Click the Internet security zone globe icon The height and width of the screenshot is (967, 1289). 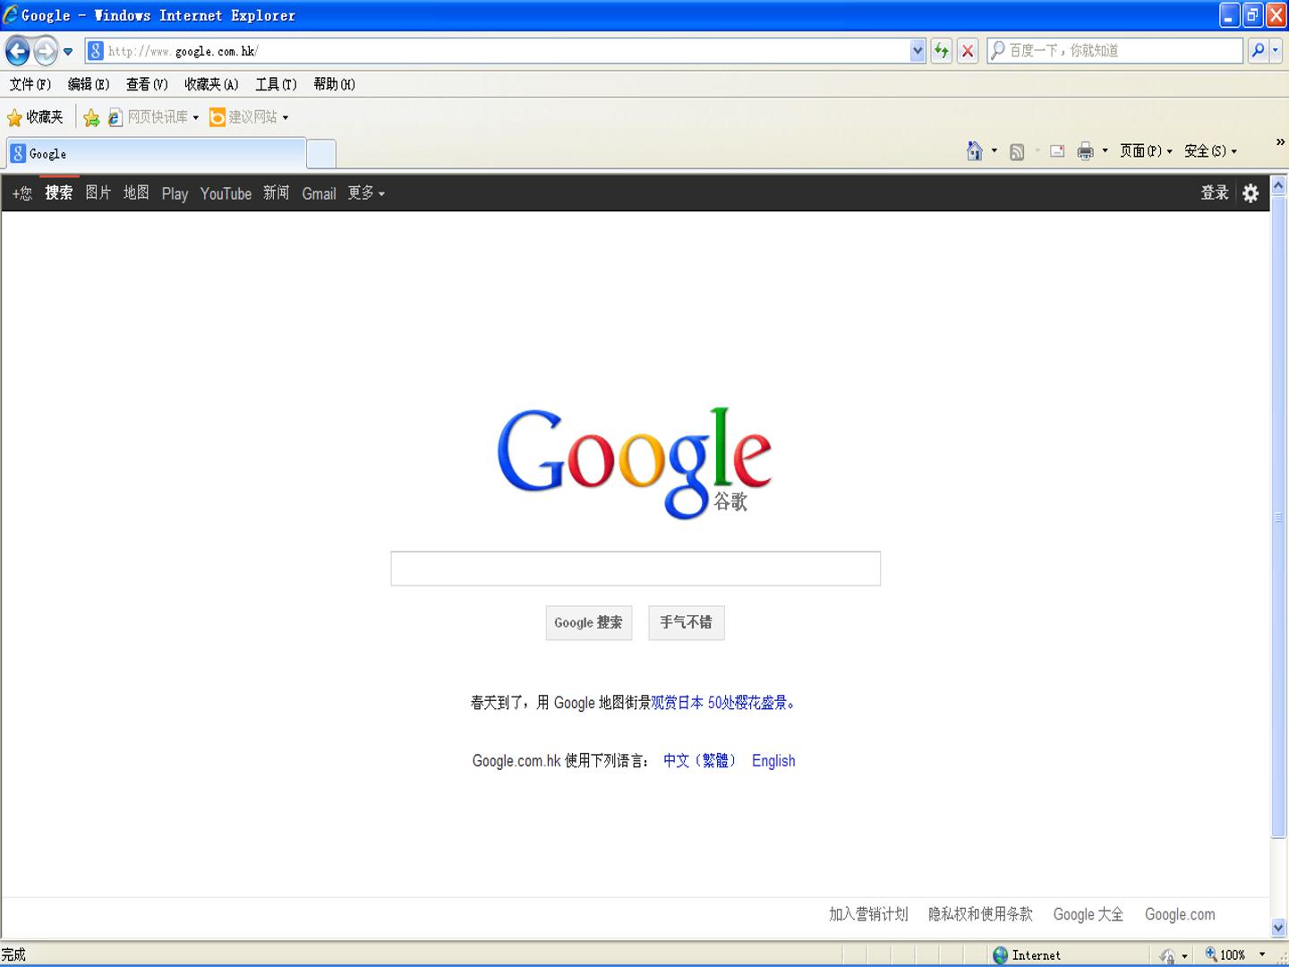1000,955
